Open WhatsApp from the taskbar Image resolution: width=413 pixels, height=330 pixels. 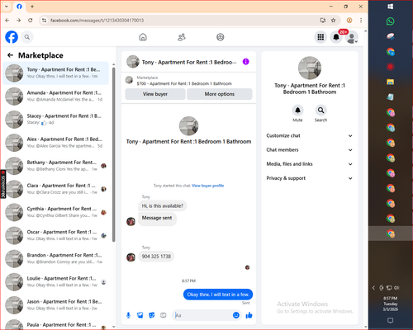pos(391,21)
